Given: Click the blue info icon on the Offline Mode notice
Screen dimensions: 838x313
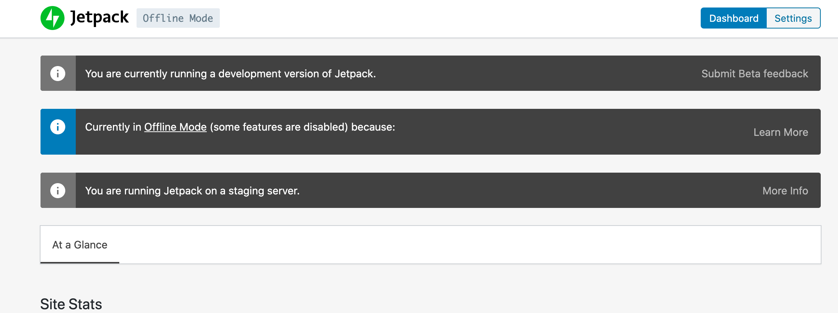Looking at the screenshot, I should (58, 126).
